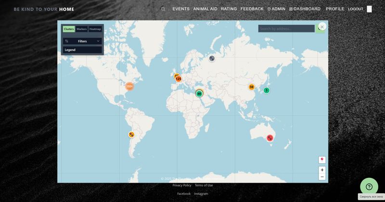Viewport: 385px width, 202px height.
Task: Open the ADMIN panel link
Action: point(276,9)
